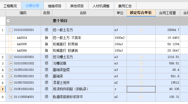Click quantity value 68.4
Viewport: 188px width, 104px height.
176,70
